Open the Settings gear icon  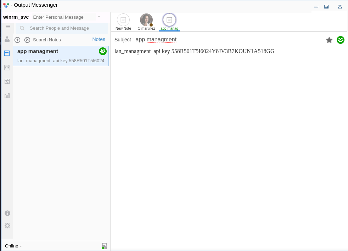(x=7, y=226)
